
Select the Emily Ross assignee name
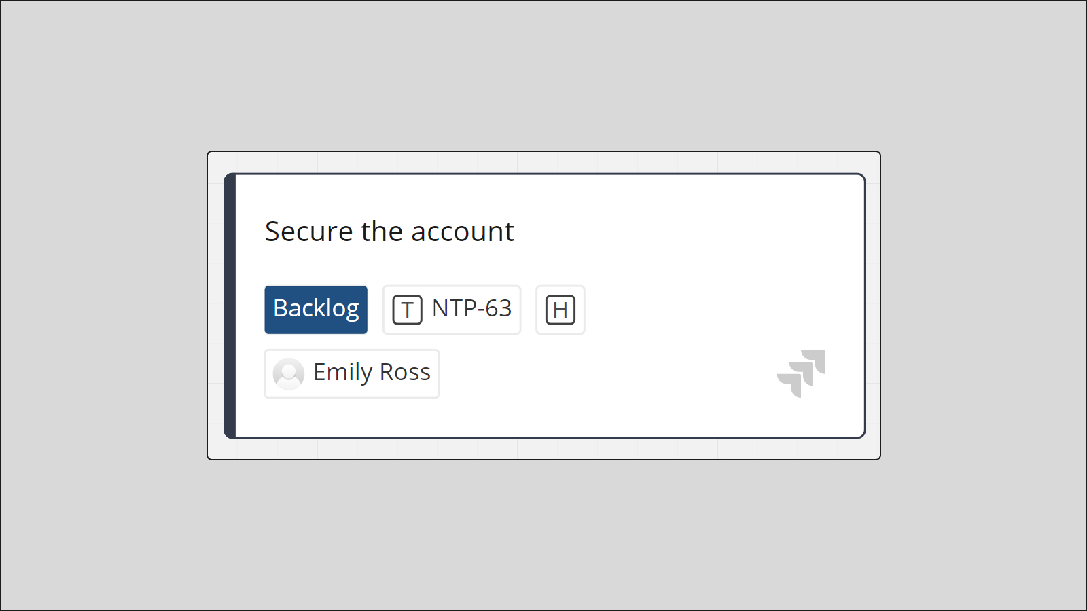372,373
